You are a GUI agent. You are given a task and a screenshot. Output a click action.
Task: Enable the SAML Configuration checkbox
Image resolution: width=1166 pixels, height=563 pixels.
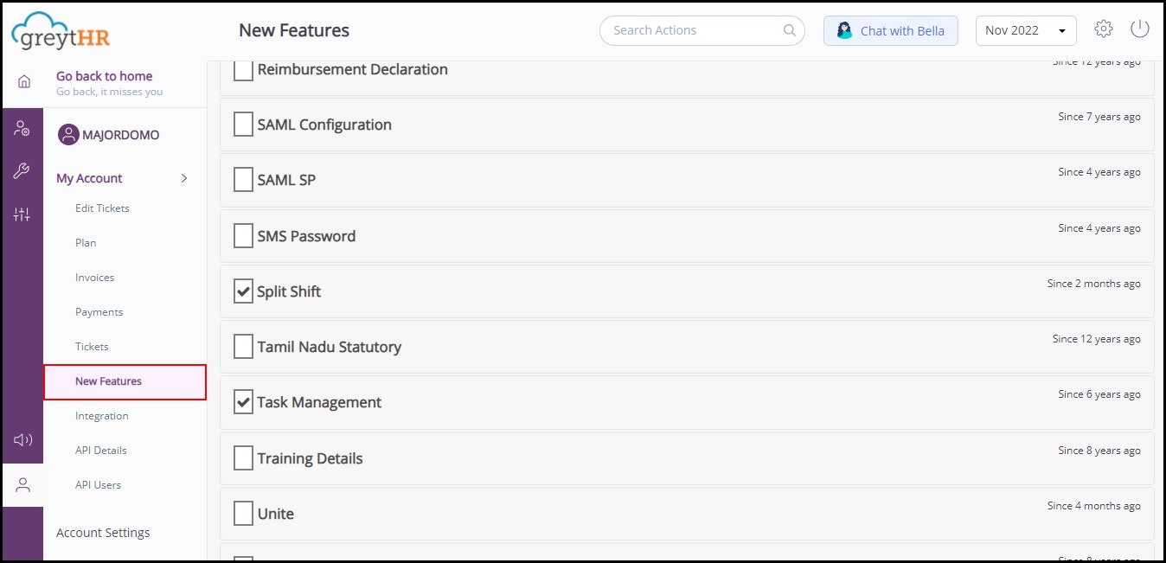244,125
